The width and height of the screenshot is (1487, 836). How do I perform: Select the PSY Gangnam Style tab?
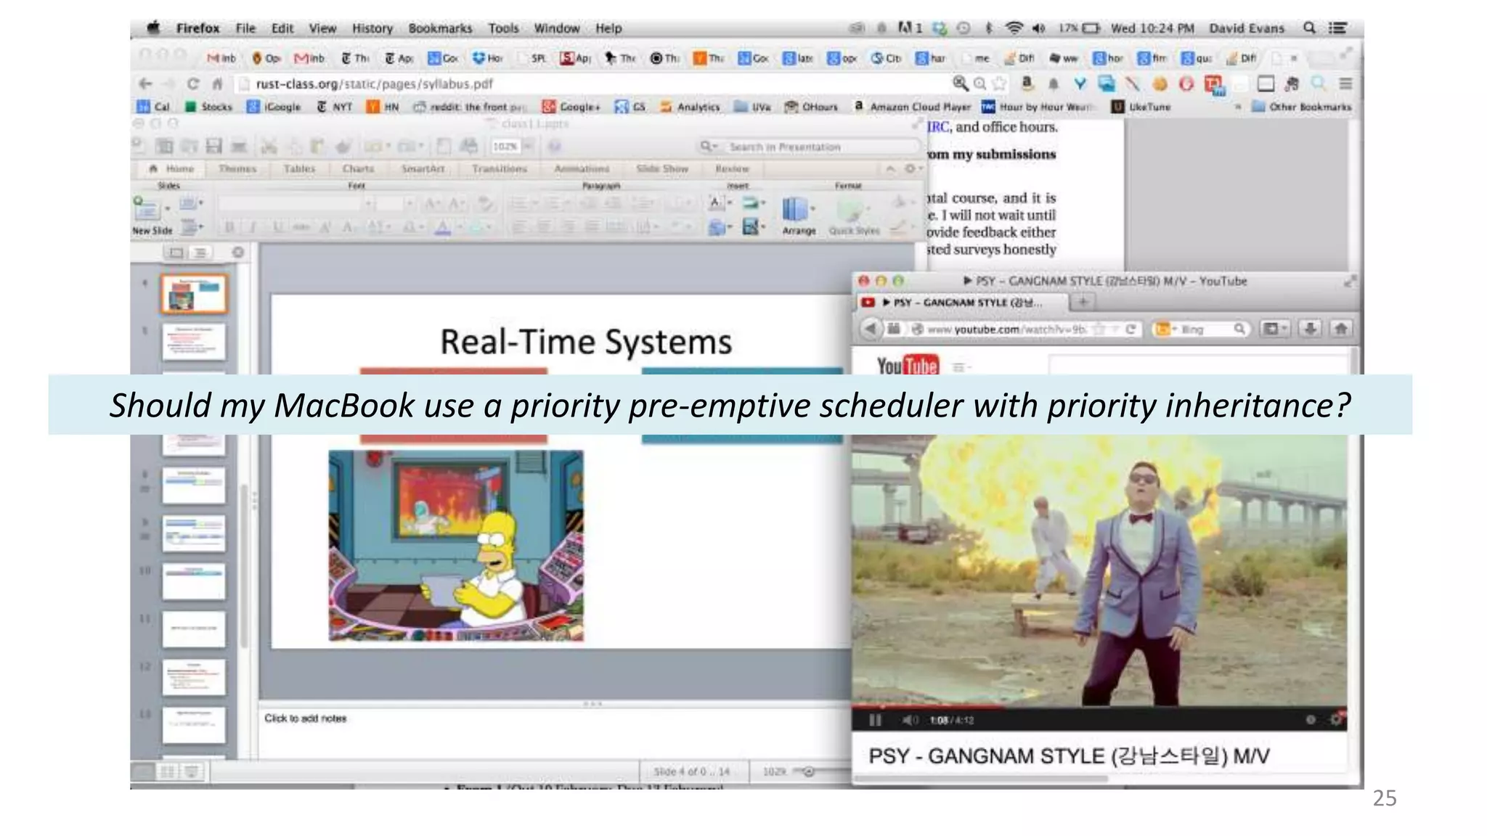[962, 303]
